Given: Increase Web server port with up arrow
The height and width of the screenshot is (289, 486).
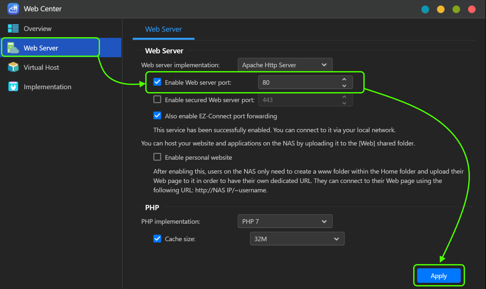Looking at the screenshot, I should [344, 79].
